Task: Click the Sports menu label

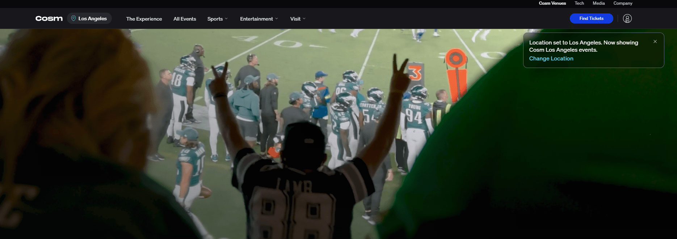Action: (x=215, y=19)
